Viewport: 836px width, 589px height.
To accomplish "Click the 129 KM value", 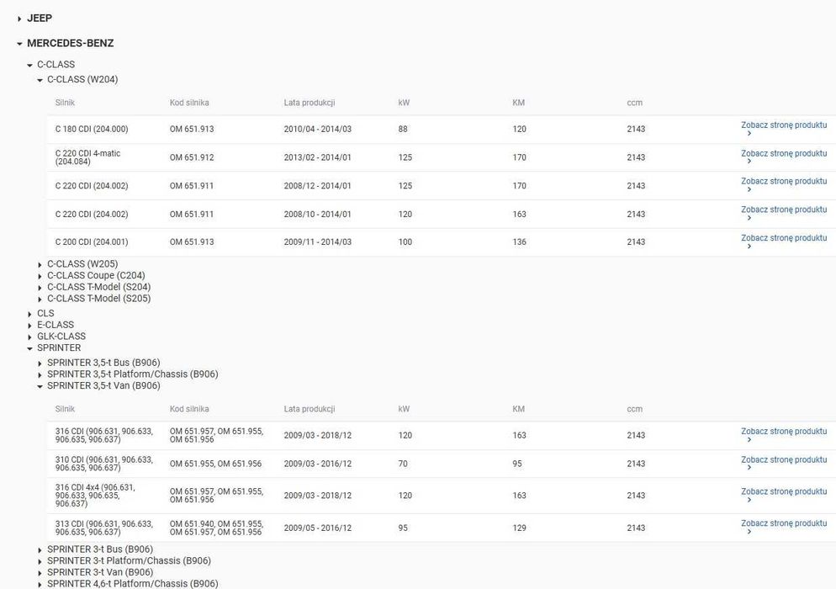I will (x=519, y=528).
